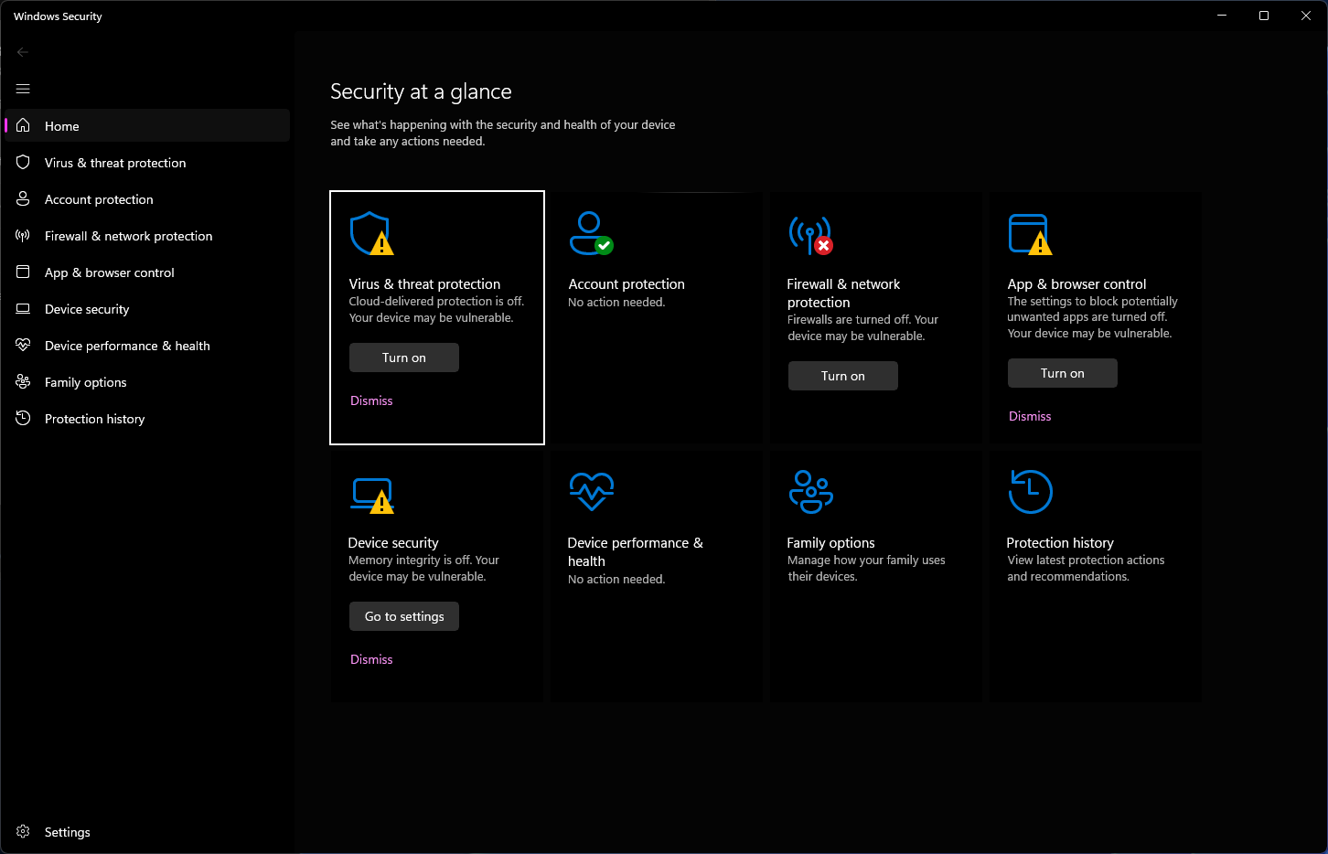Click the shield icon in sidebar

(x=23, y=162)
